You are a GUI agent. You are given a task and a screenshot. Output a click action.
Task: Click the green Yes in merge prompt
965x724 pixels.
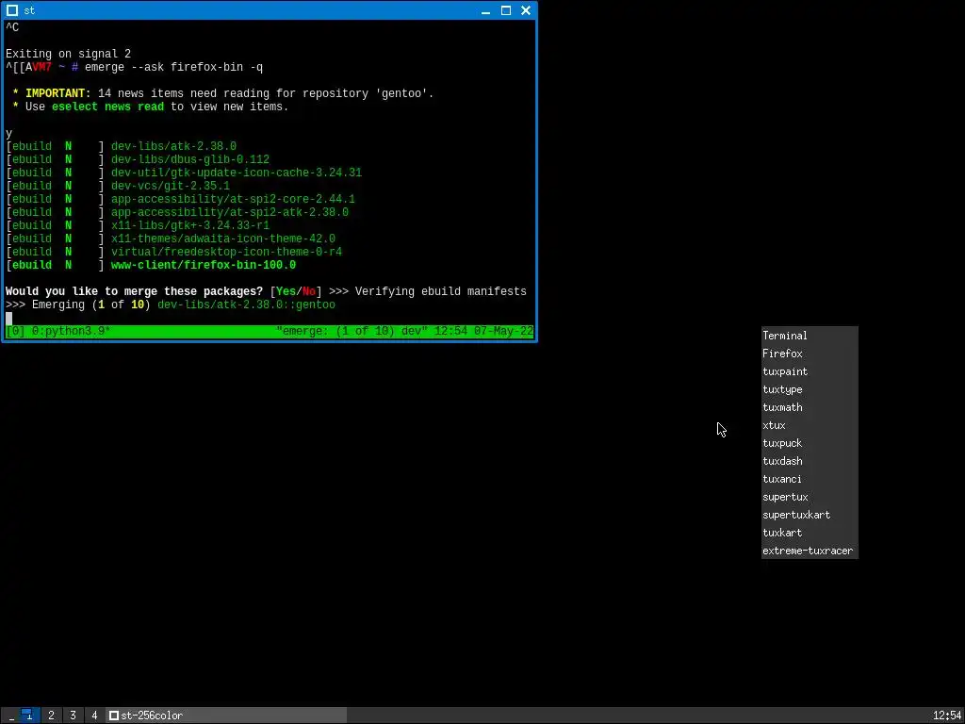(x=286, y=291)
